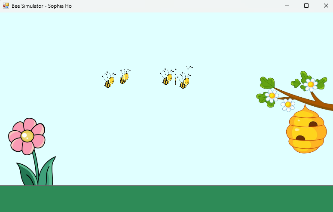The width and height of the screenshot is (333, 212).
Task: Click the white daisy at the branch's top right
Action: point(311,85)
